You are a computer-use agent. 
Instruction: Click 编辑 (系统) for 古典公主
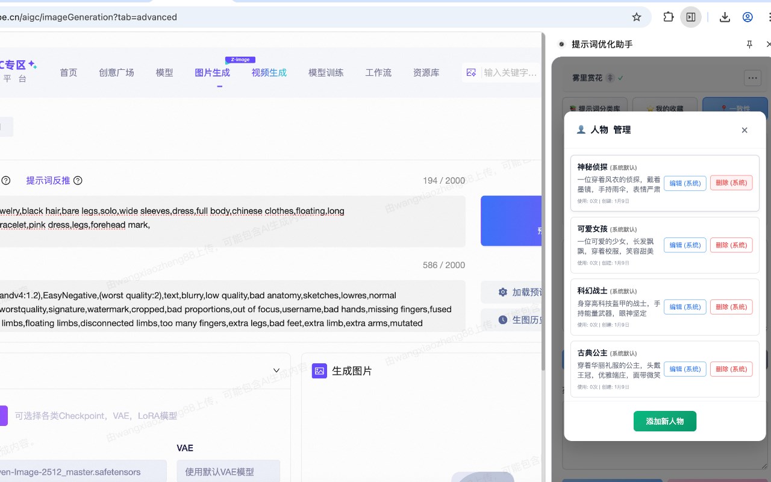(x=685, y=369)
